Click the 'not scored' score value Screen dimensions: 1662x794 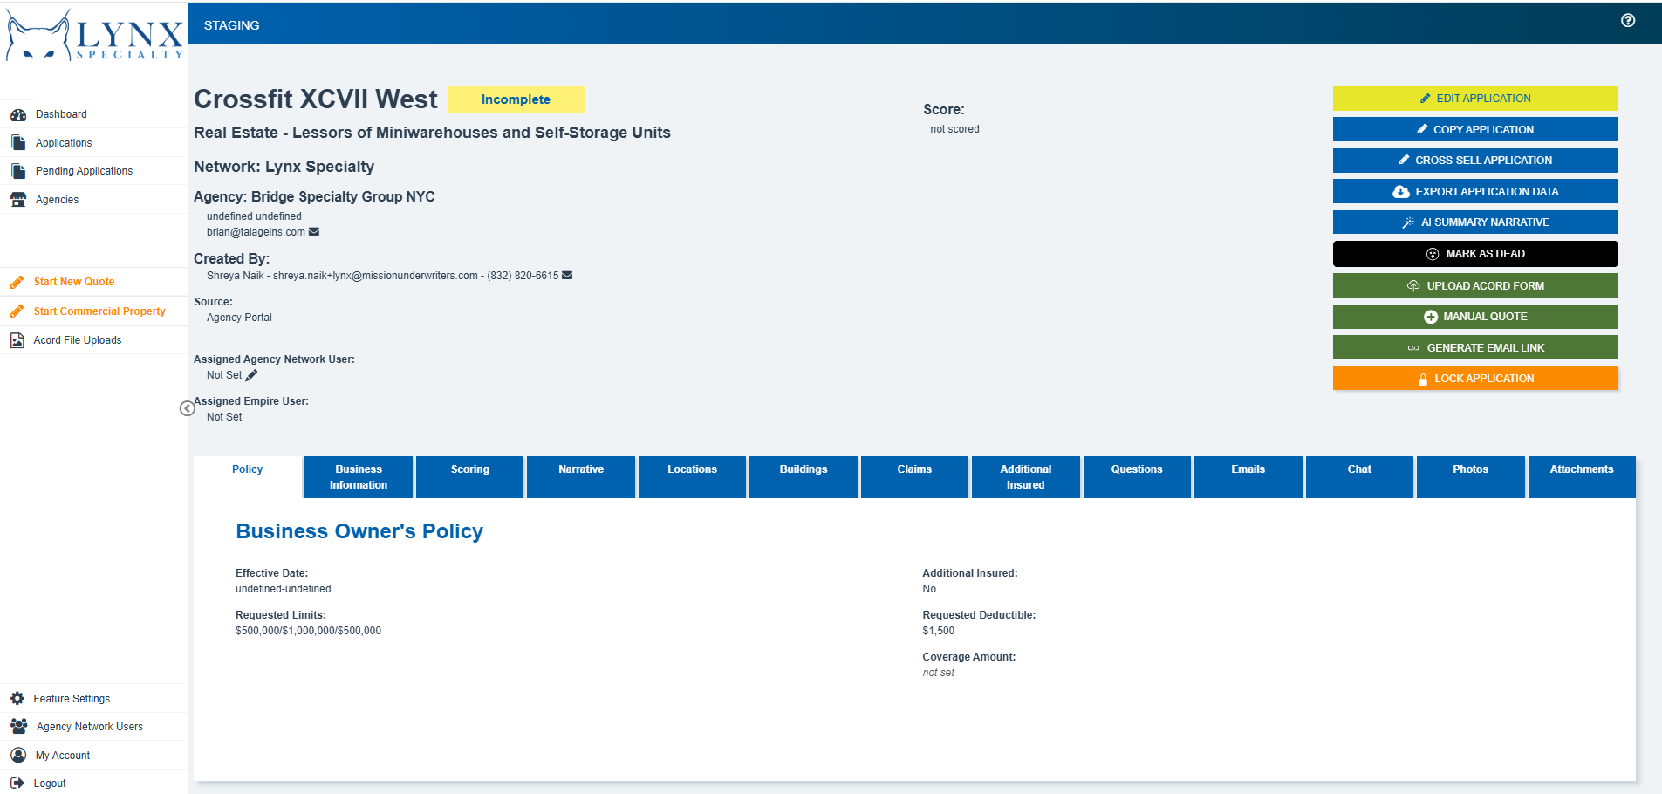954,129
